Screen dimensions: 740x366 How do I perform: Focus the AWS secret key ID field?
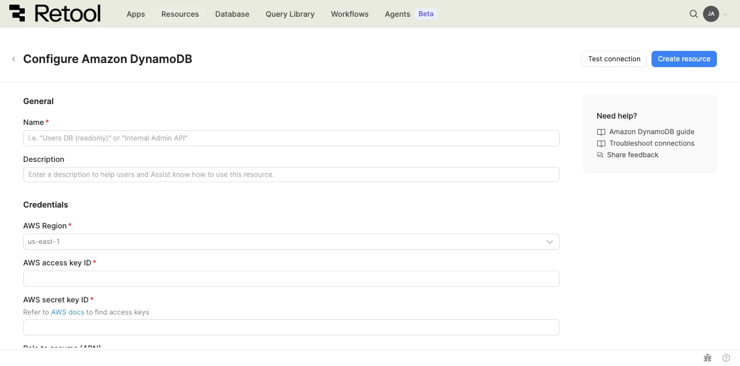(291, 327)
